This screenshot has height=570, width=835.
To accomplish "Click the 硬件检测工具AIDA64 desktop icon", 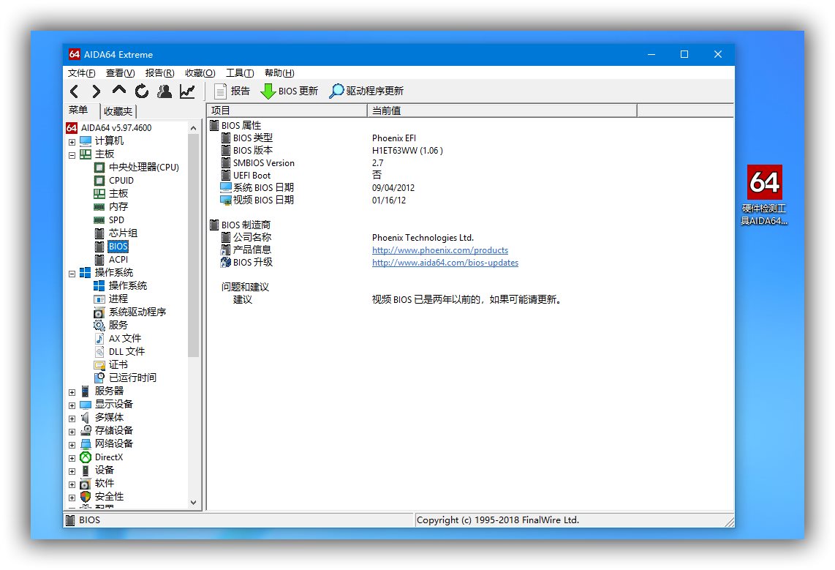I will pos(764,195).
